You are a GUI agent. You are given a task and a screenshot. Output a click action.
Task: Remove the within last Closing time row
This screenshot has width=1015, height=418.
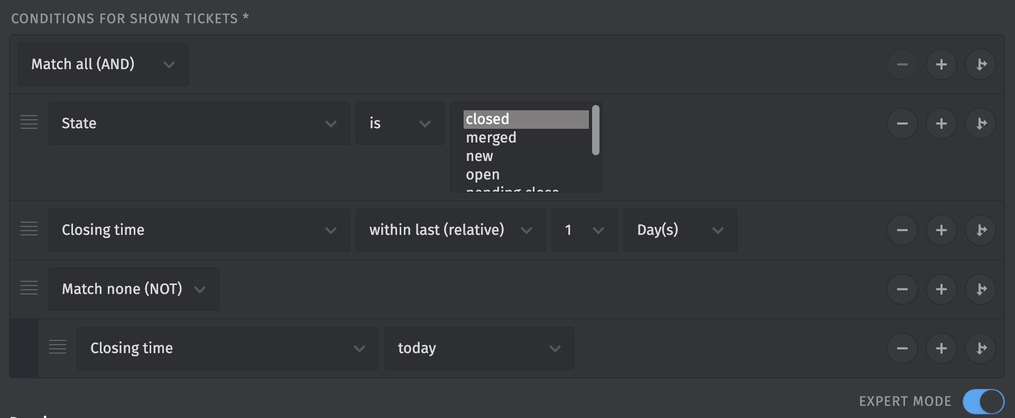(902, 230)
